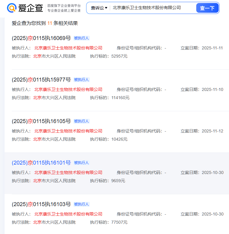This screenshot has width=229, height=234.
Task: Click court name in case 16069 entry
Action: [x=54, y=56]
